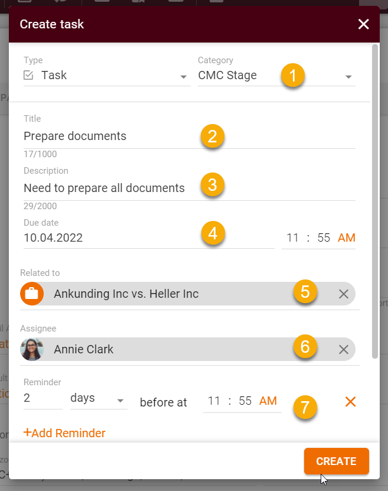Remove Annie Clark as assignee
The width and height of the screenshot is (388, 491).
click(x=344, y=350)
